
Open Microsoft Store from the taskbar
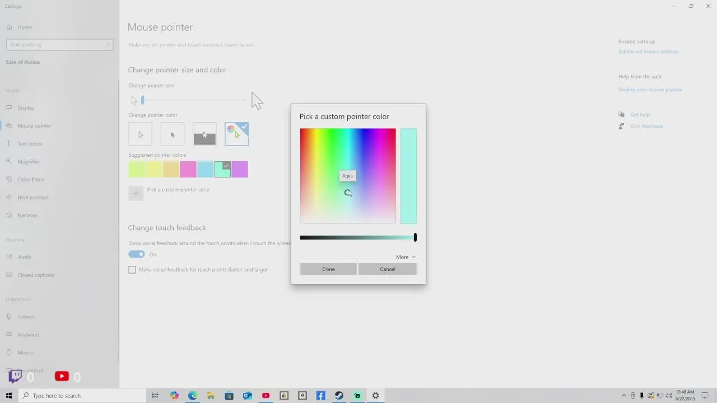point(229,396)
